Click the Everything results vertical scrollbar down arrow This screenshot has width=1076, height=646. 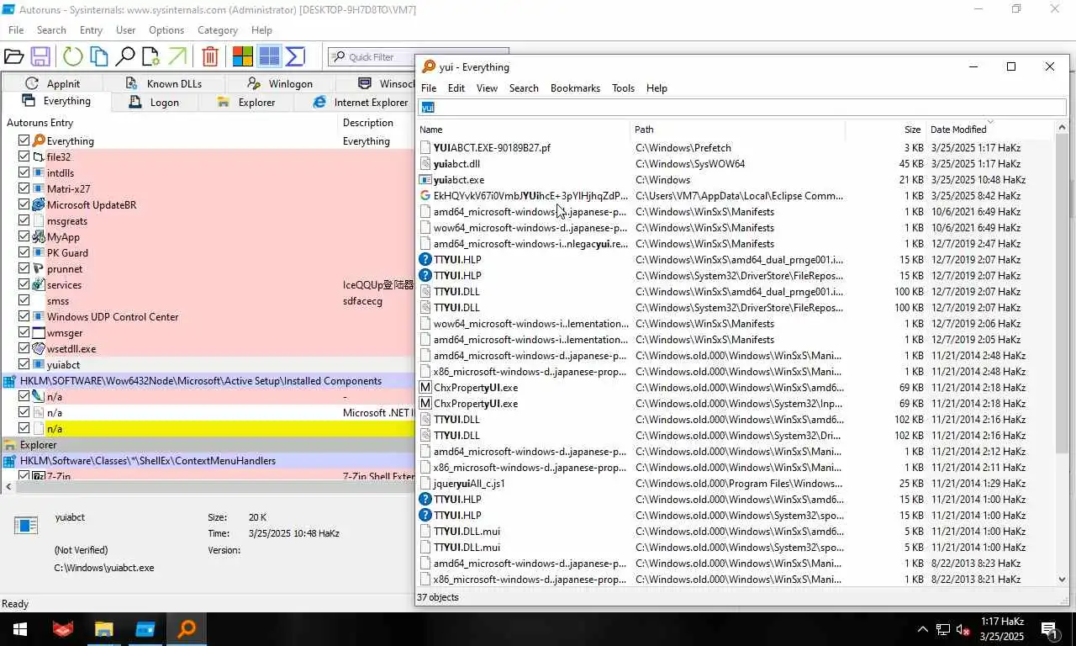(1061, 579)
